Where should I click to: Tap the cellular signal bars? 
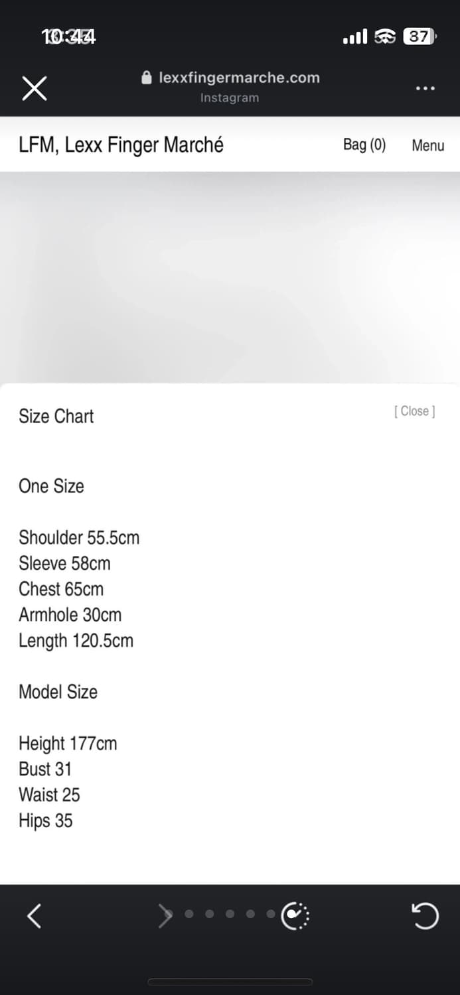355,36
